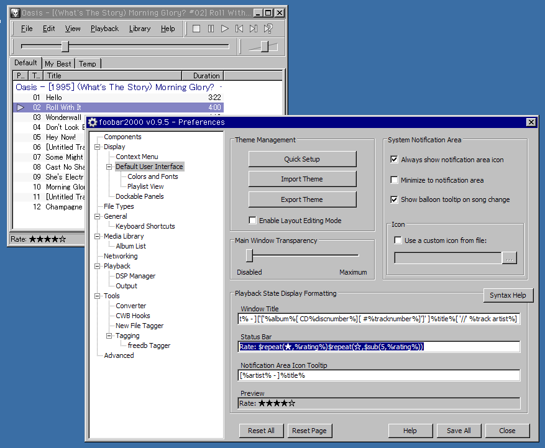Select Keyboard Shortcuts in the tree
The width and height of the screenshot is (545, 448).
(x=145, y=226)
